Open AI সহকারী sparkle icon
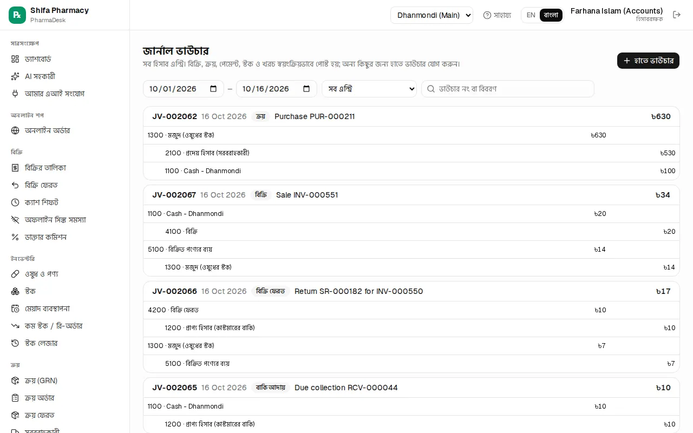 tap(15, 76)
